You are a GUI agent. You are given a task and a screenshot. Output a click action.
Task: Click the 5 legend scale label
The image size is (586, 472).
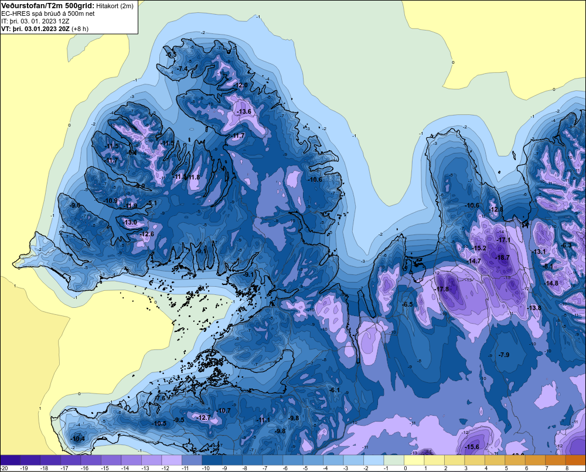coord(506,468)
